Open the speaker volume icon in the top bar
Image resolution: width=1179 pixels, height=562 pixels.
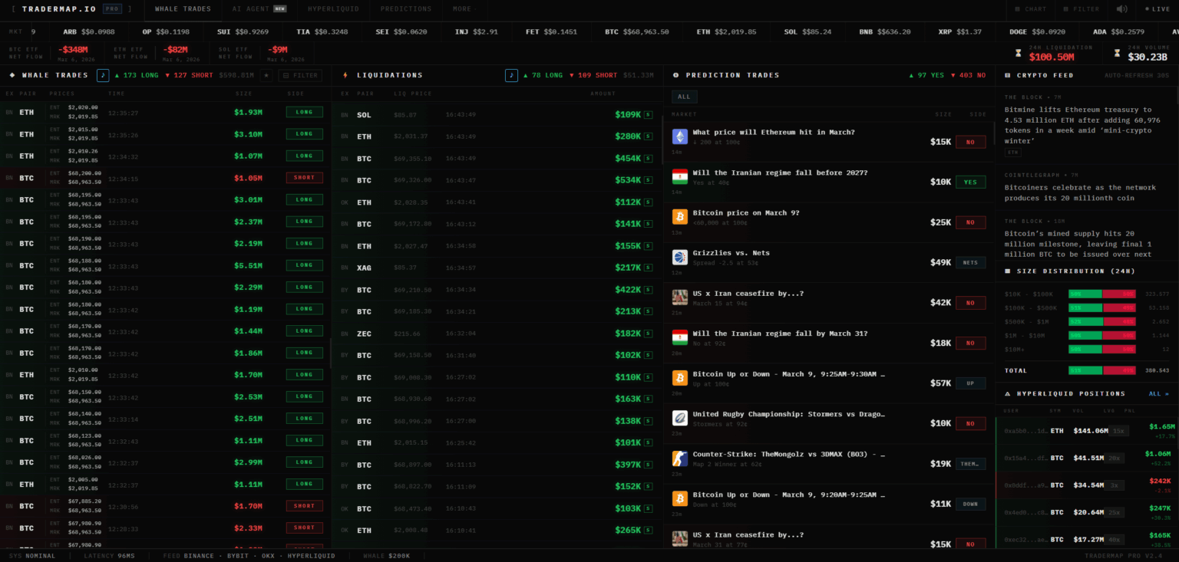[1121, 10]
